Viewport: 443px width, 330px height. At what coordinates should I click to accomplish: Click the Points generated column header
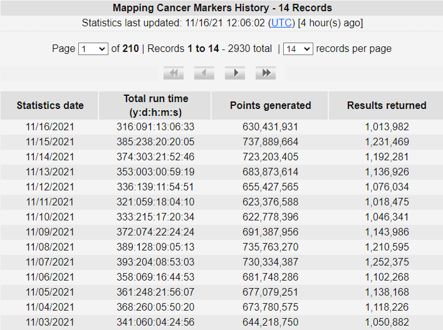(270, 105)
